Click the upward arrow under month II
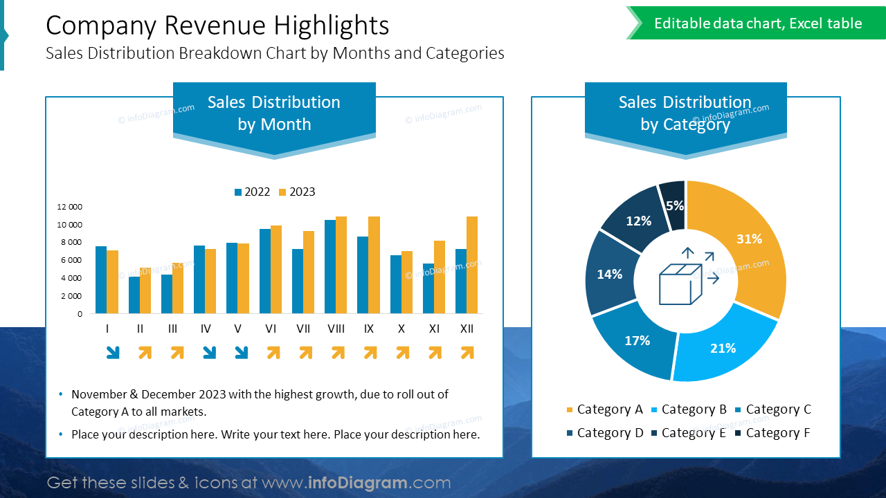 tap(144, 353)
